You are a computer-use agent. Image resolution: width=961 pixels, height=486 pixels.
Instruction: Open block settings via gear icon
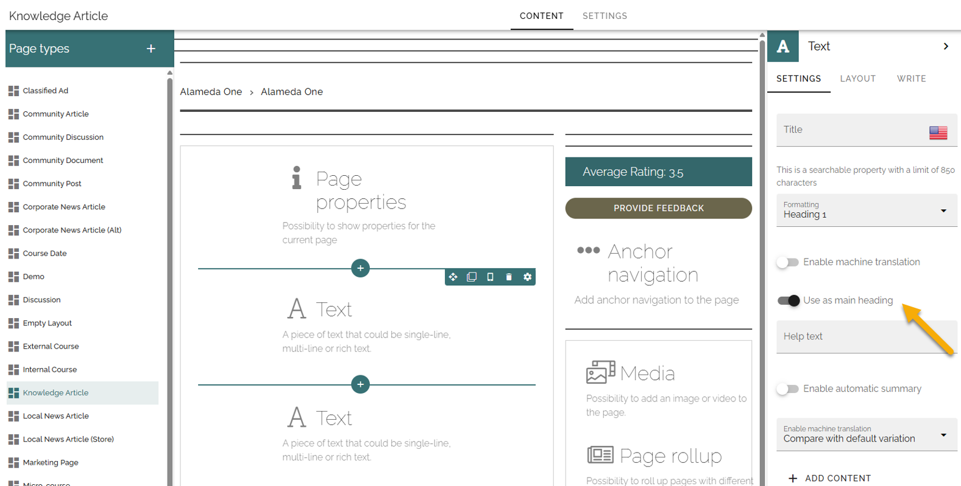528,277
